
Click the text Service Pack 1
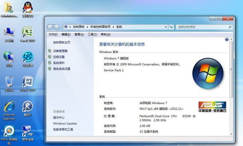pyautogui.click(x=114, y=70)
